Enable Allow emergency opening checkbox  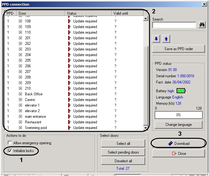(x=9, y=143)
